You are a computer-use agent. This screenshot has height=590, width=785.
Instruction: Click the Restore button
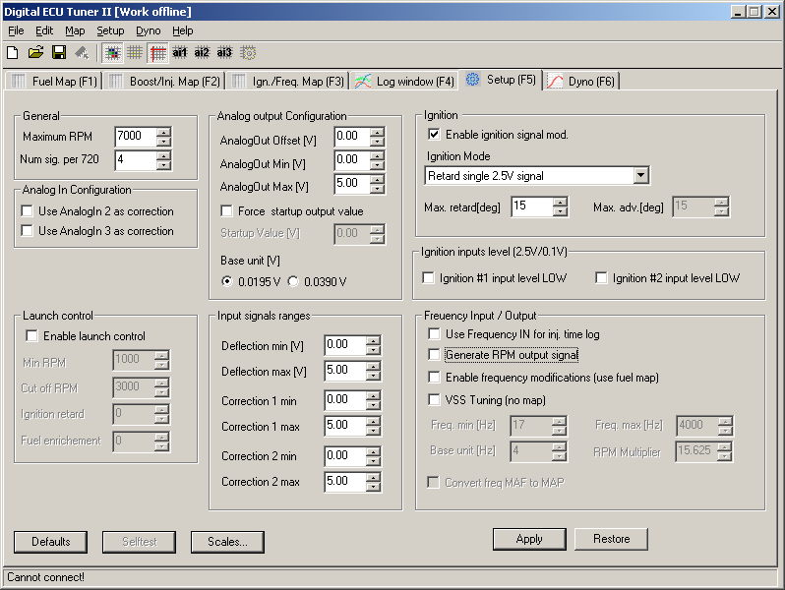point(611,539)
